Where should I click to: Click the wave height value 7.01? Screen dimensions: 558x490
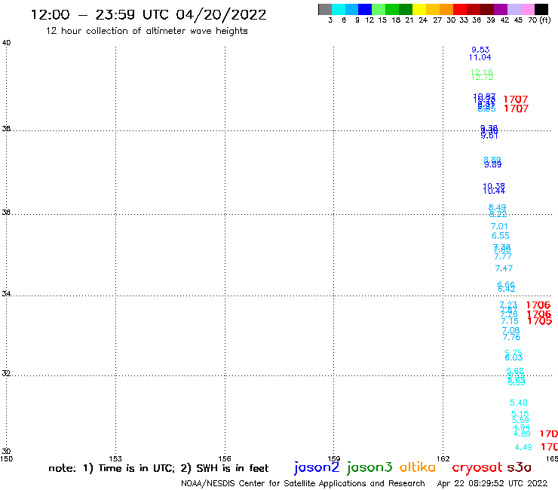[499, 226]
